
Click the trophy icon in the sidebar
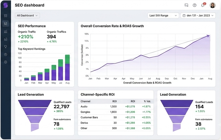pos(6,46)
